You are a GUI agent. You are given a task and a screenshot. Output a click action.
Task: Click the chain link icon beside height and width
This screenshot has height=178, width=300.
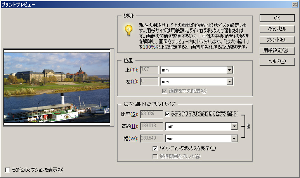click(x=248, y=126)
